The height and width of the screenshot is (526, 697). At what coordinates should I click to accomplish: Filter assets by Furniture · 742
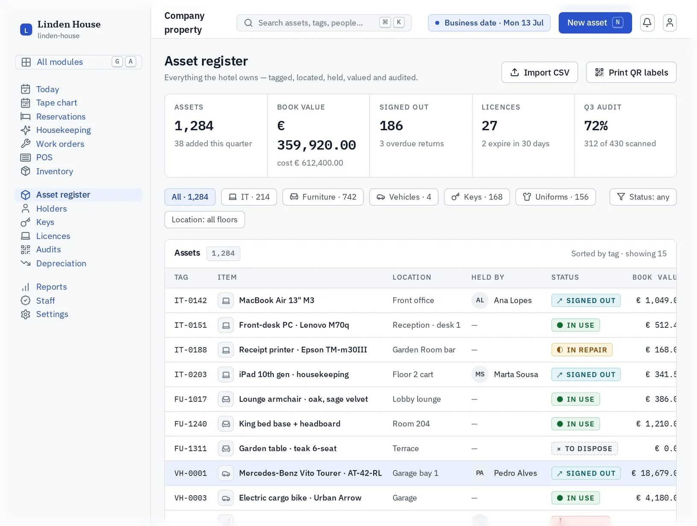point(323,197)
